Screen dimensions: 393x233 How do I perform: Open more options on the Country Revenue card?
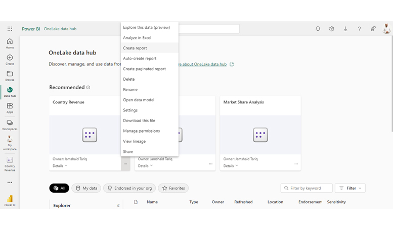click(125, 164)
